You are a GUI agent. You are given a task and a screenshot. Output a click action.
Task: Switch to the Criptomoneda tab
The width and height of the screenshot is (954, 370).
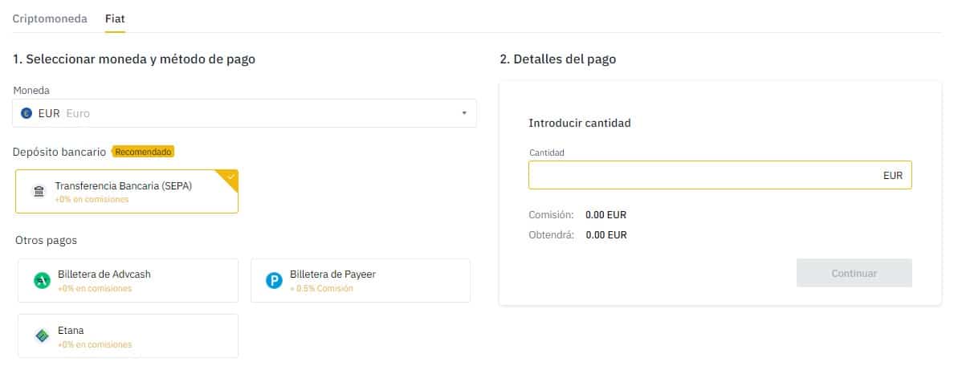click(50, 18)
